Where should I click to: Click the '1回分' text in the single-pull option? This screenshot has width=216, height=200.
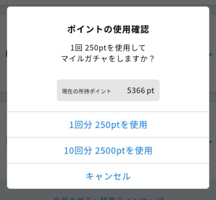[x=81, y=125]
